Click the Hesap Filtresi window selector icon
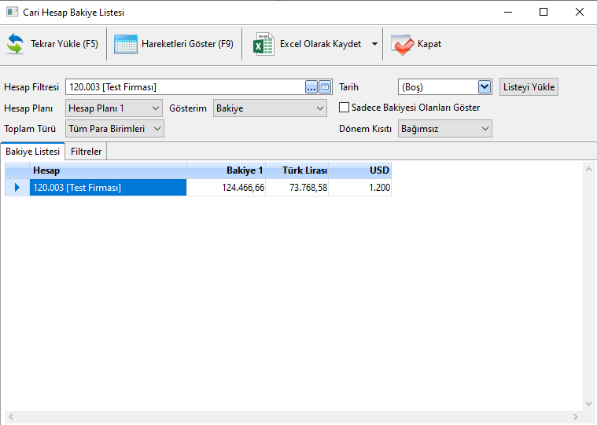Screen dimensions: 597x425 pos(325,87)
